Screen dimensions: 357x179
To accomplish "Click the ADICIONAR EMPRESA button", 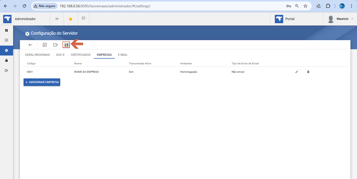I will (x=42, y=82).
